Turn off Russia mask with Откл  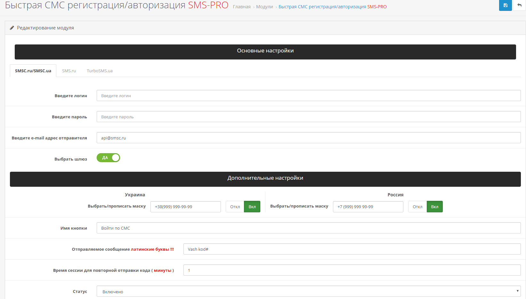[x=417, y=207]
